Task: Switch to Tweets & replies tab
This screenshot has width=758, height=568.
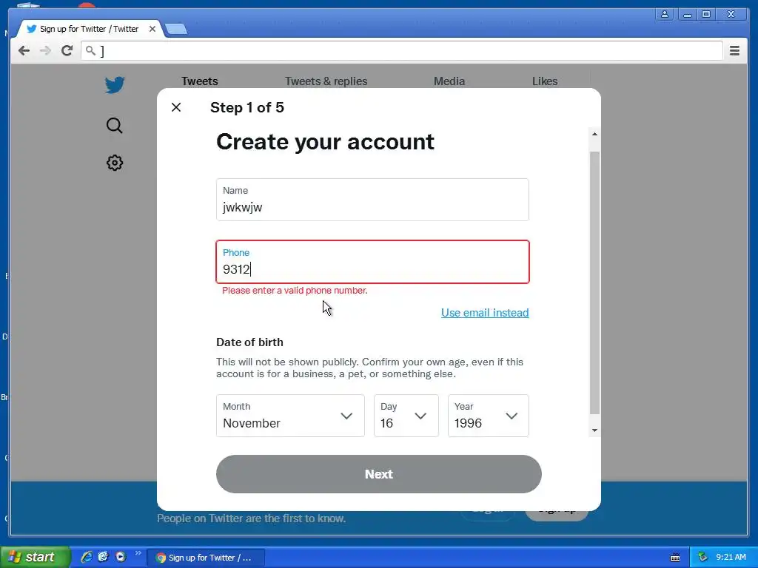Action: point(326,81)
